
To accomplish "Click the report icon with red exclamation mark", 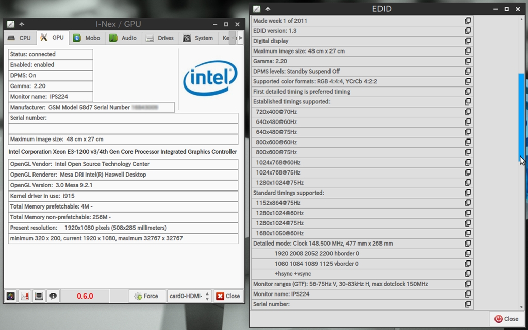I will (25, 296).
